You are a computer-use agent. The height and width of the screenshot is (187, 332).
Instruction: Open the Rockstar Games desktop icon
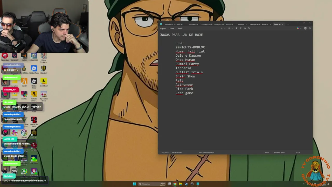tap(34, 95)
